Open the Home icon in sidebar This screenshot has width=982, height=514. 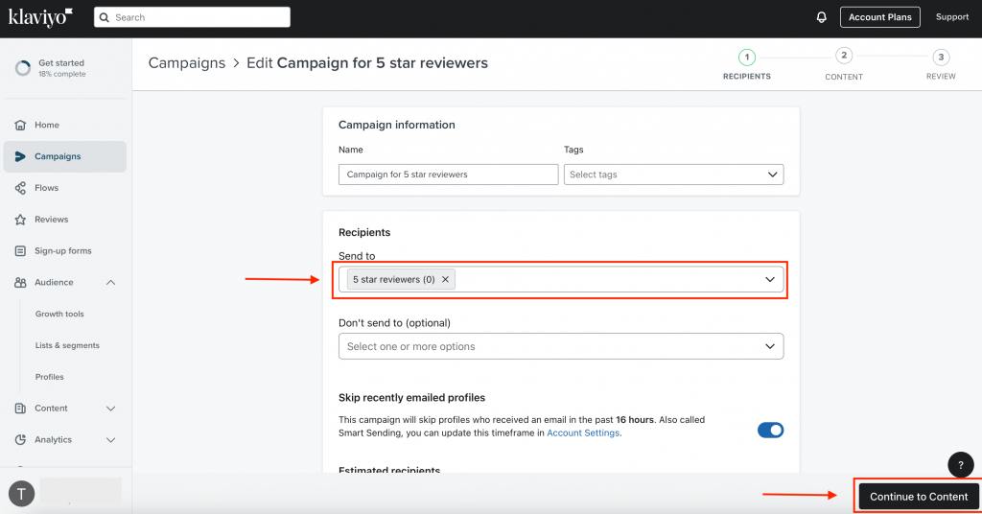click(21, 126)
